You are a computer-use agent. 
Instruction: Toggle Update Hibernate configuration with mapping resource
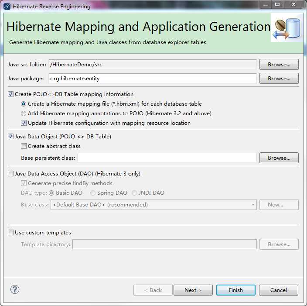(x=24, y=123)
